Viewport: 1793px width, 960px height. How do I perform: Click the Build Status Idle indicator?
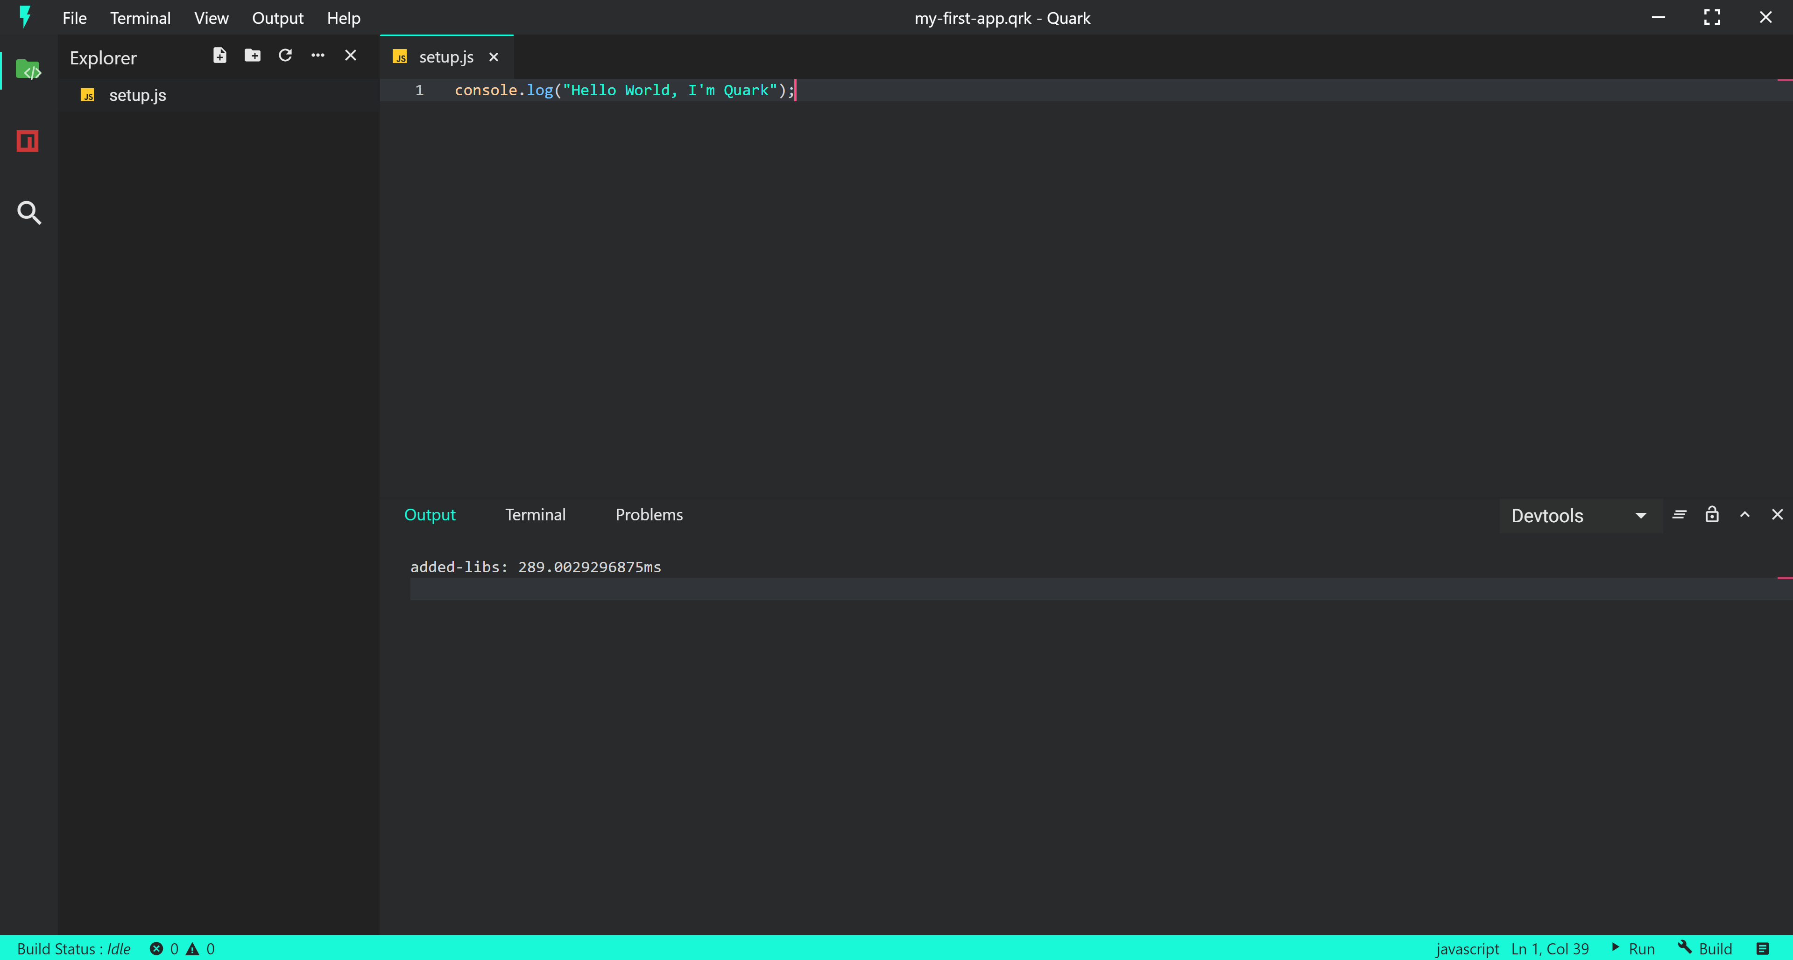tap(74, 949)
